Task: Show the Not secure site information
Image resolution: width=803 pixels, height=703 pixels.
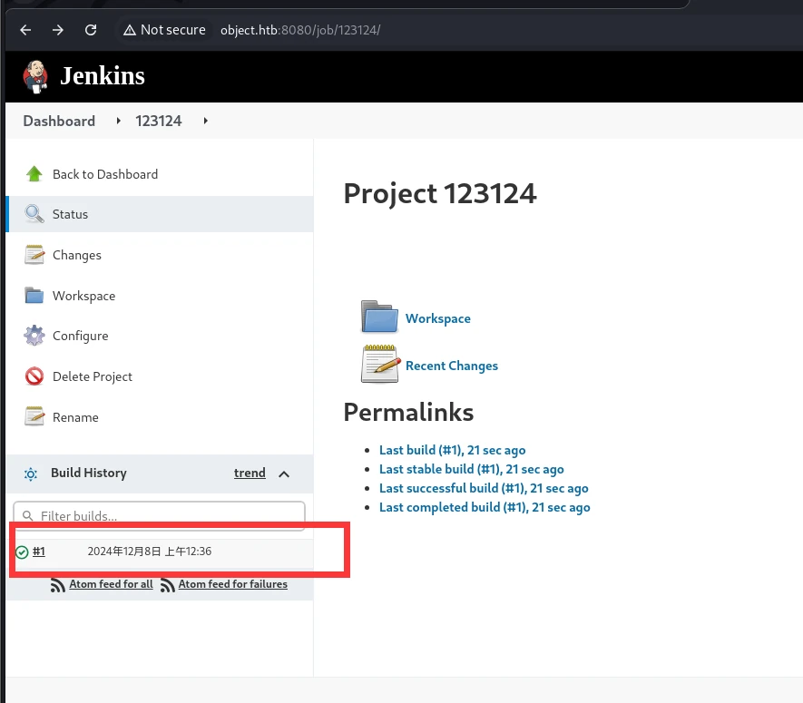Action: [164, 30]
